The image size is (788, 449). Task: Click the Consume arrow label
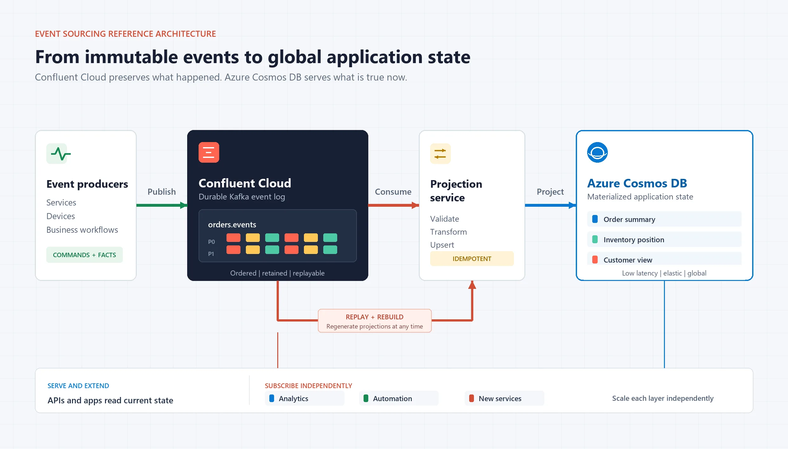pos(393,192)
